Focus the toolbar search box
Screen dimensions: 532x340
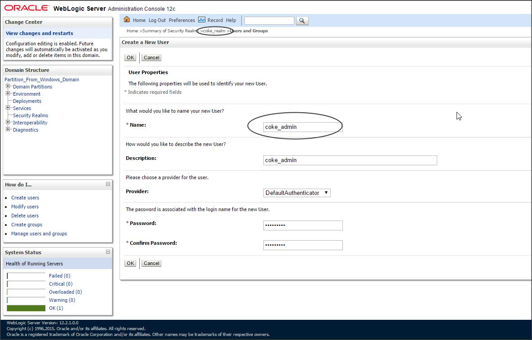[x=269, y=21]
